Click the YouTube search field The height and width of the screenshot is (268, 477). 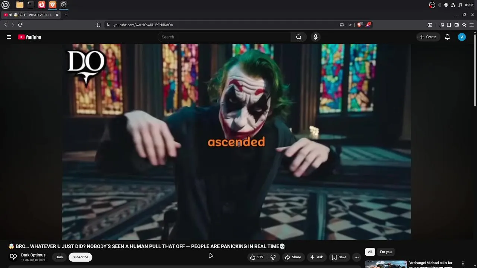coord(224,37)
